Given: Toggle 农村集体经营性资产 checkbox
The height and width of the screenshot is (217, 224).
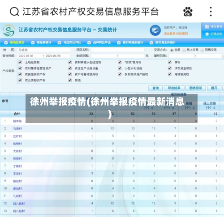Looking at the screenshot, I should (x=20, y=68).
